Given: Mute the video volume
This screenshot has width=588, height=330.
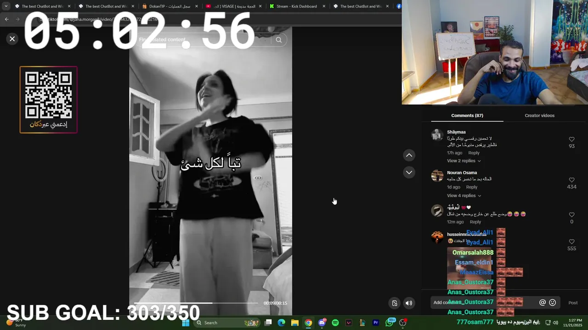Looking at the screenshot, I should click(409, 303).
